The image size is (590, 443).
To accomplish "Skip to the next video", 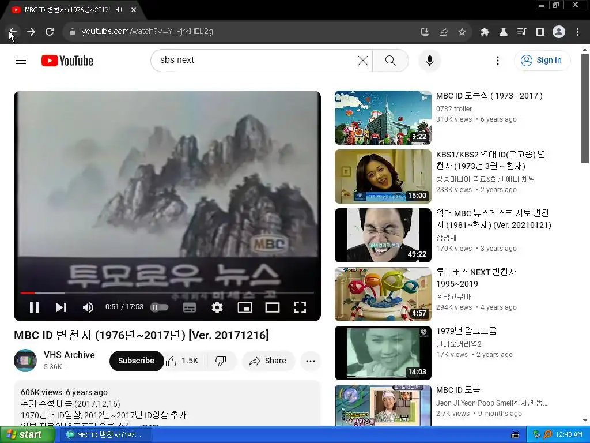I will (61, 307).
